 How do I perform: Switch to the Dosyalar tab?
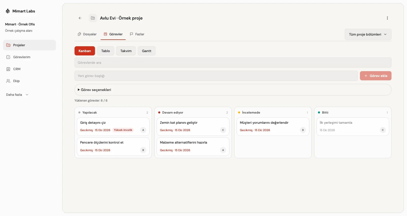(x=87, y=34)
